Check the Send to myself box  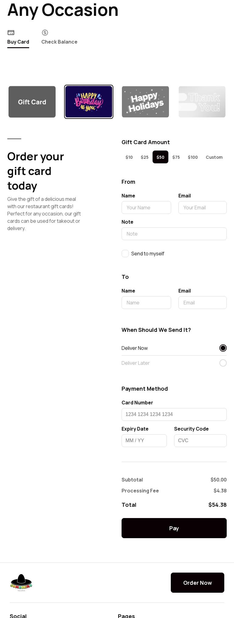(x=125, y=254)
